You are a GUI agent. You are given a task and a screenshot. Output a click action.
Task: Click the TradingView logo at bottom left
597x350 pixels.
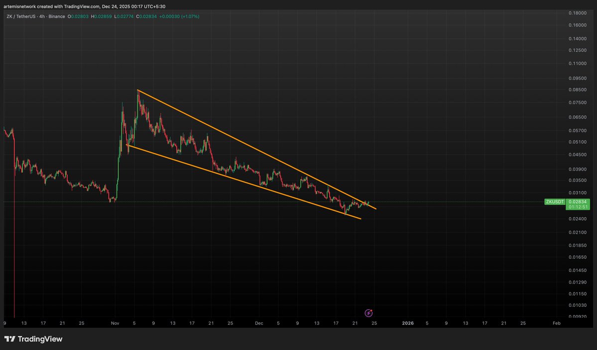[33, 339]
